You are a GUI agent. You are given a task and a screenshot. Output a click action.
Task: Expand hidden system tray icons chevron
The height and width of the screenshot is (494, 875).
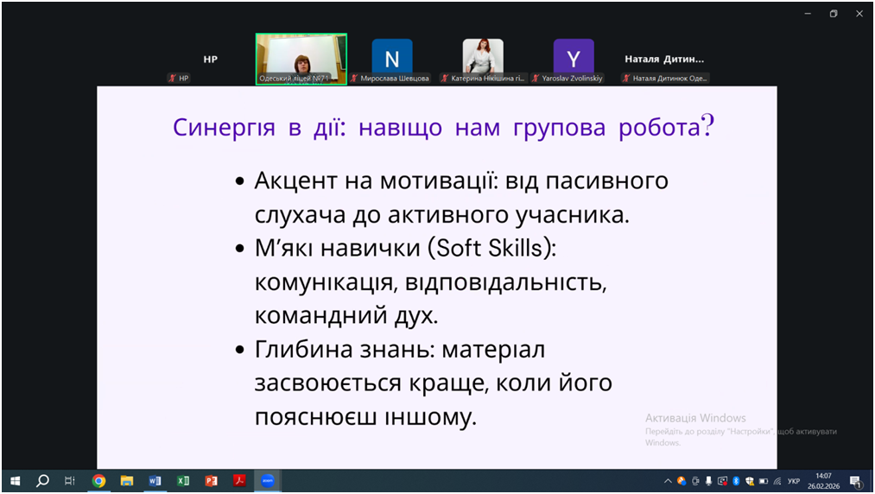668,481
